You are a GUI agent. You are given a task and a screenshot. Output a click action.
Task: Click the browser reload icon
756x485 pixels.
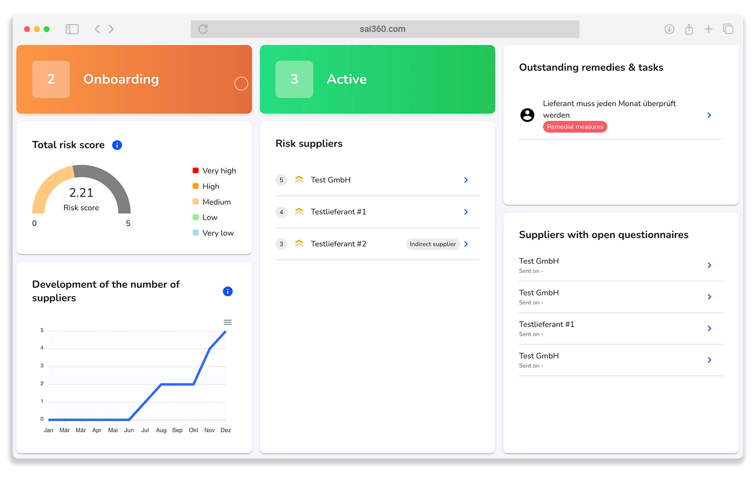tap(203, 30)
